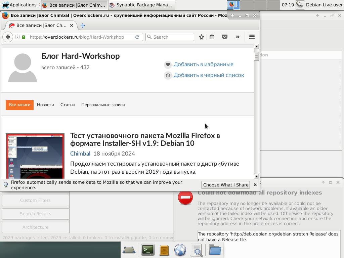
Task: Select the 'Все записи |Блог Ch...' browser tab
Action: pos(41,26)
